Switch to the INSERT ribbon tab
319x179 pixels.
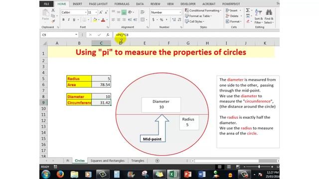(78, 4)
